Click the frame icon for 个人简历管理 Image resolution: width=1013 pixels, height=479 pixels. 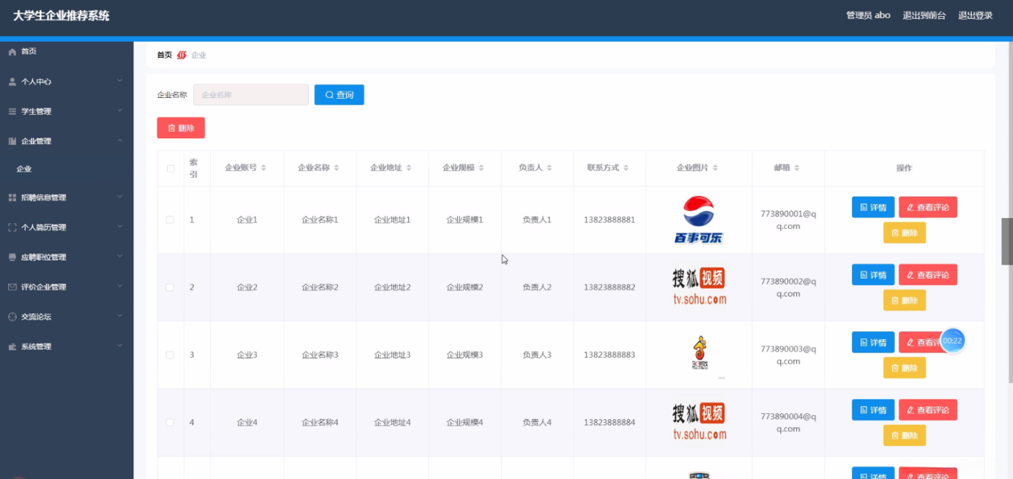coord(12,227)
